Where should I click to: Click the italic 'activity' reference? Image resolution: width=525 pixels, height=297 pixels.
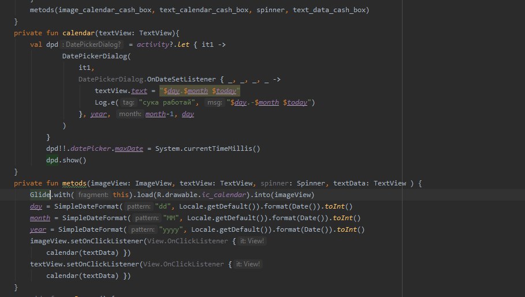(x=152, y=44)
